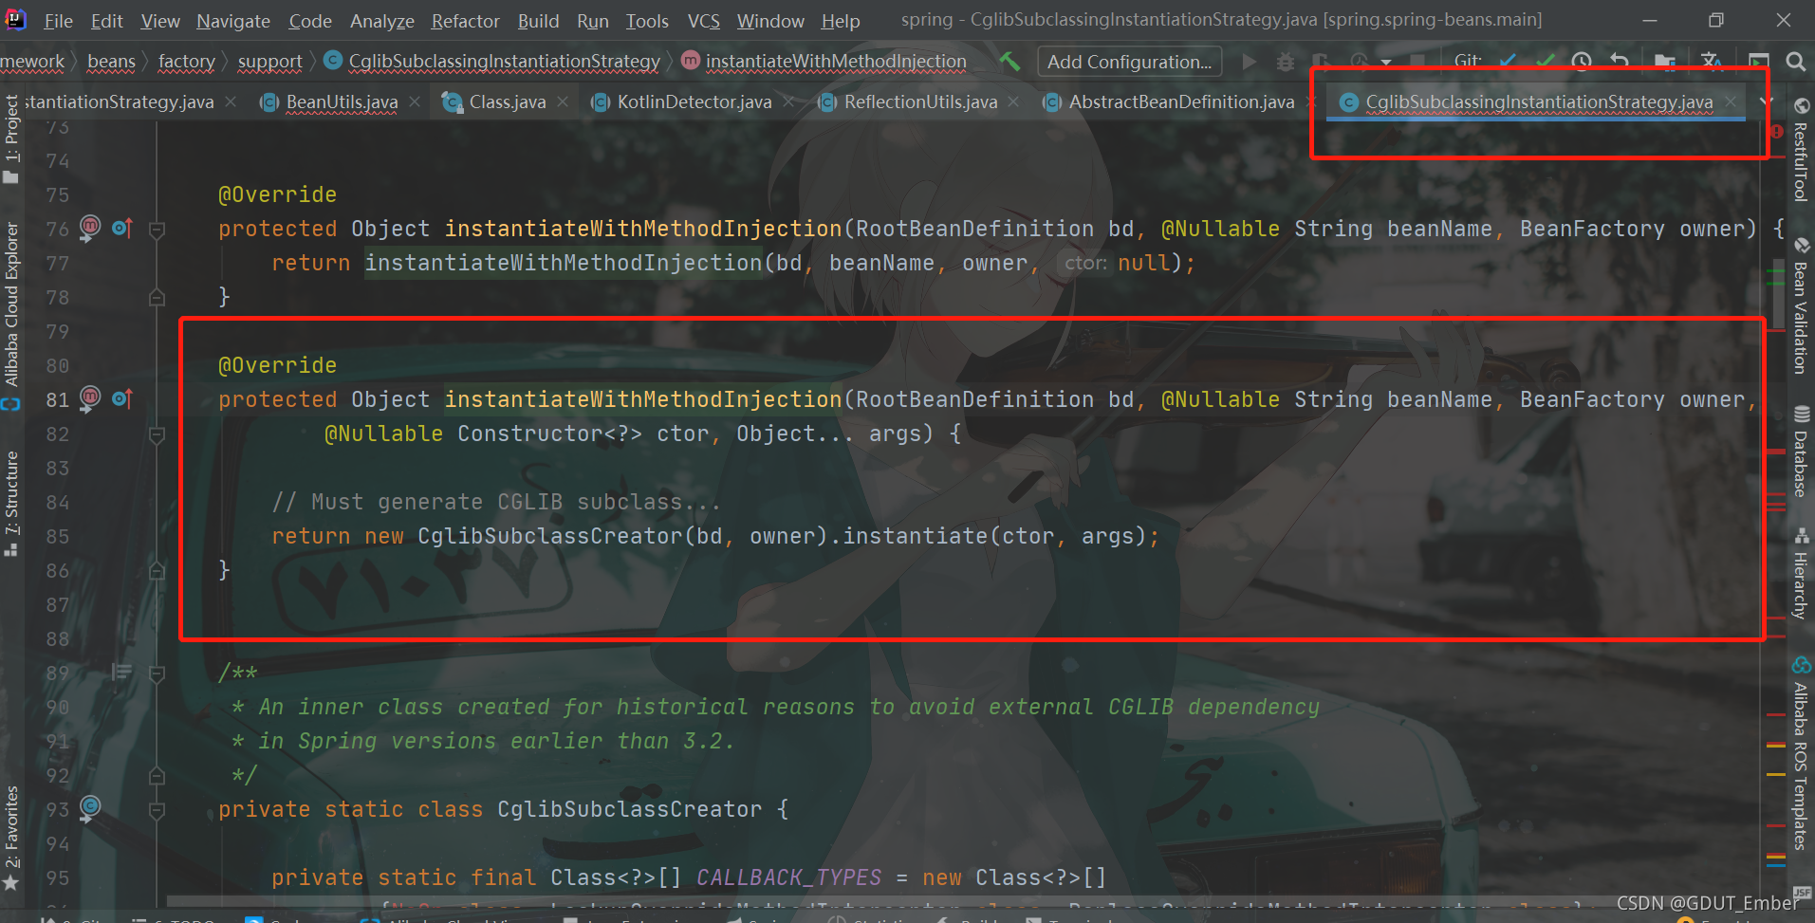Viewport: 1815px width, 923px height.
Task: Open the VCS menu
Action: pos(703,21)
